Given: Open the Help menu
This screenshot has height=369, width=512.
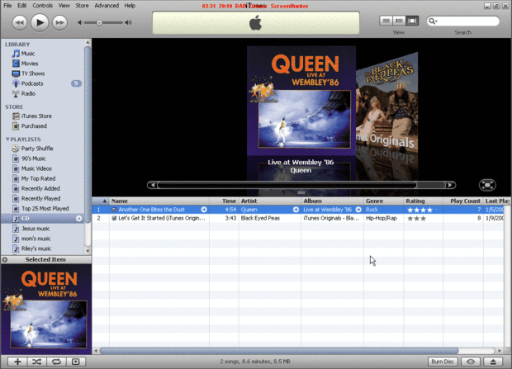Looking at the screenshot, I should pyautogui.click(x=130, y=6).
